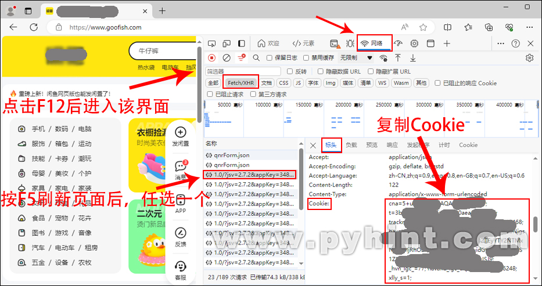Image resolution: width=542 pixels, height=286 pixels.
Task: Click the request headers pane vertical scrollbar
Action: (536, 225)
